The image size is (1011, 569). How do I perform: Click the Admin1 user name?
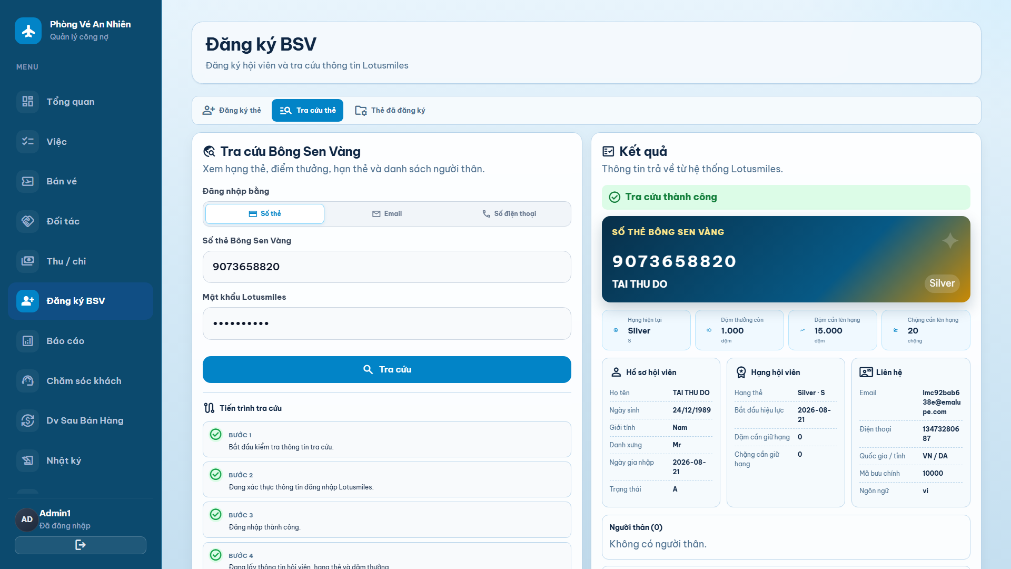pos(55,513)
